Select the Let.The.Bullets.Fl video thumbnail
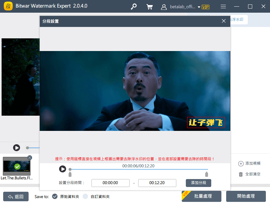The height and width of the screenshot is (206, 270). tap(17, 166)
